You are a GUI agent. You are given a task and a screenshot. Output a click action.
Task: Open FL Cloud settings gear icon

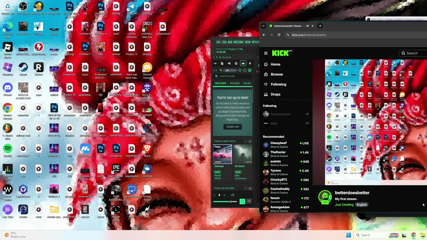[250, 70]
